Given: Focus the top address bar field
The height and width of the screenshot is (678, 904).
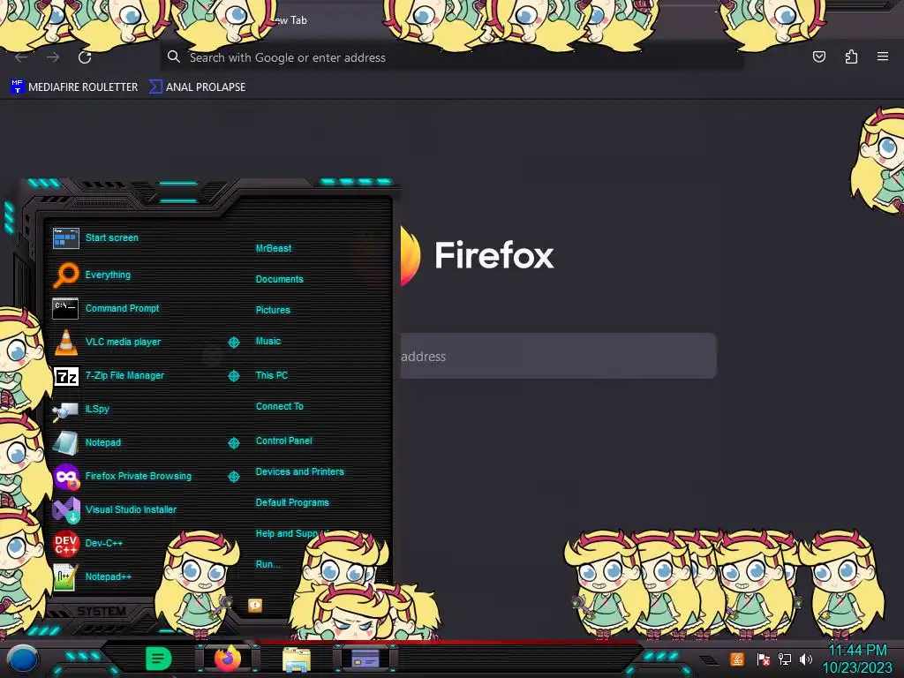Looking at the screenshot, I should click(451, 57).
